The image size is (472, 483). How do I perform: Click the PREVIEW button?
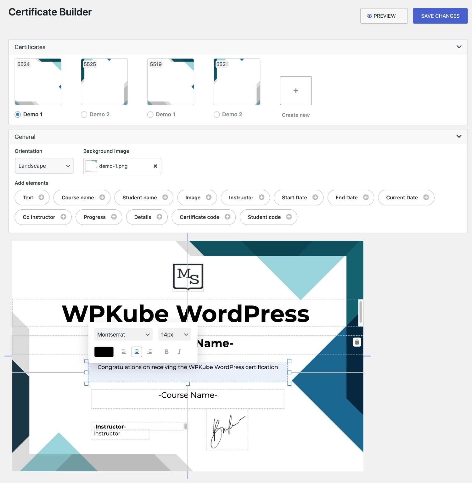point(384,16)
